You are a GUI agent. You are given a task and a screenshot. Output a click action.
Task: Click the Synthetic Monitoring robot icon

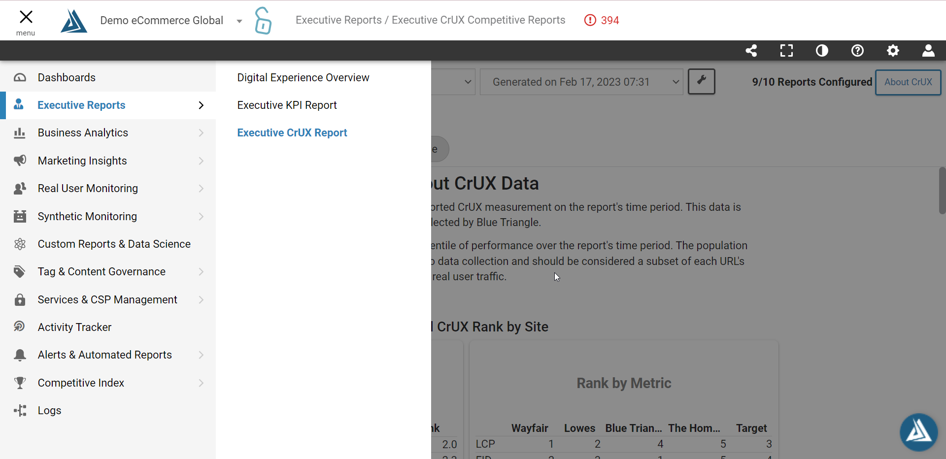(x=20, y=216)
